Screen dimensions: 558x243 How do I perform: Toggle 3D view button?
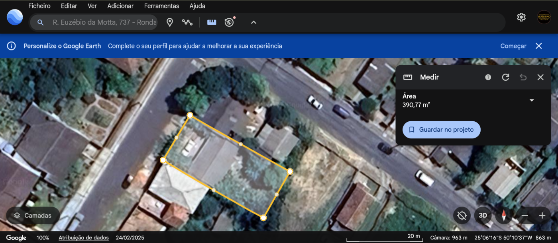tap(483, 216)
